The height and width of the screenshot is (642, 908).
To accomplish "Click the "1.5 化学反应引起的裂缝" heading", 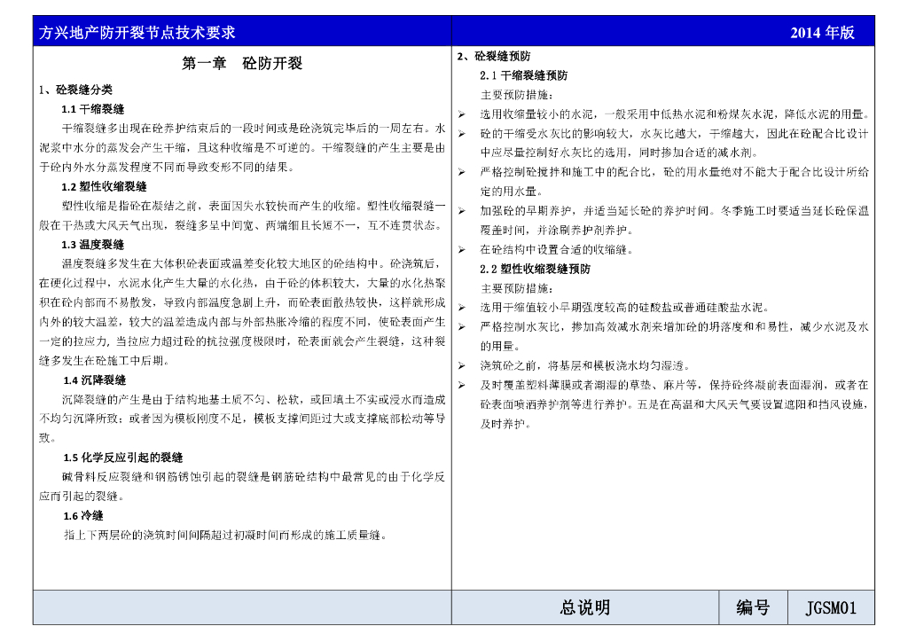I will (122, 458).
